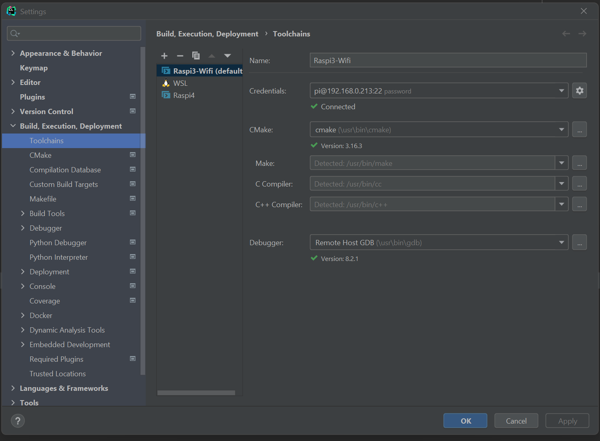Click the settings tree vertical scrollbar
Viewport: 600px width, 441px height.
143,211
